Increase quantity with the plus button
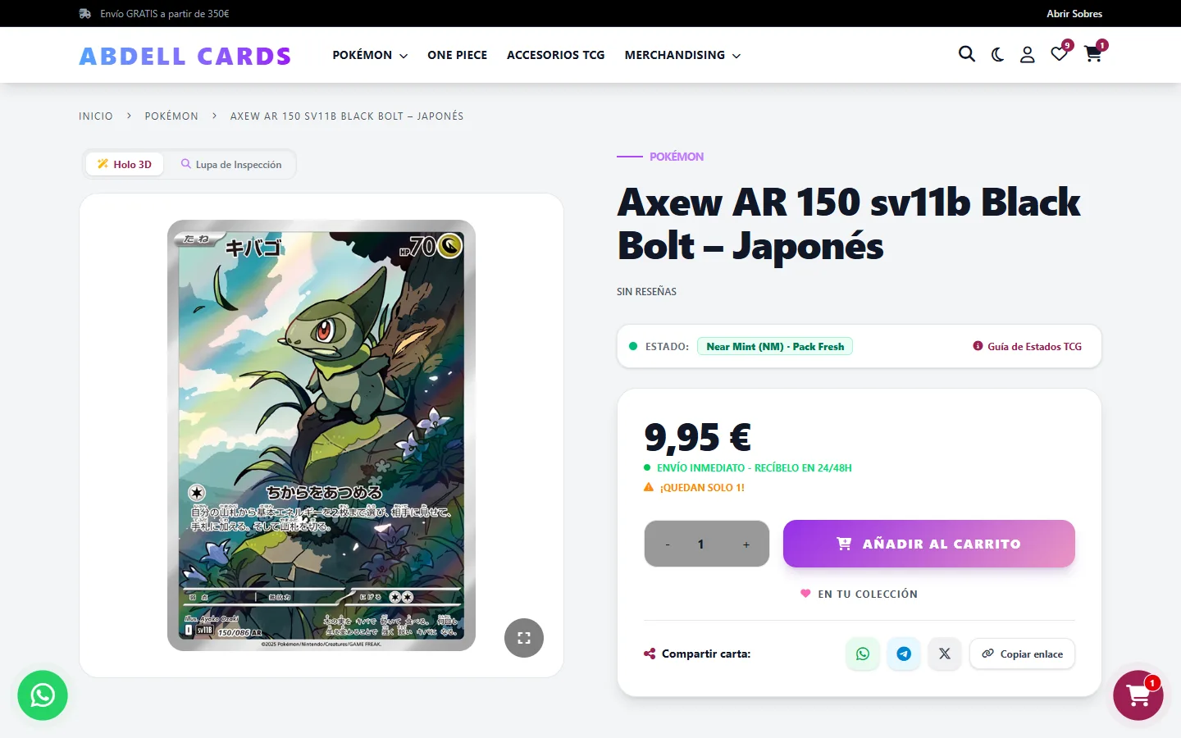The image size is (1181, 738). [x=746, y=544]
